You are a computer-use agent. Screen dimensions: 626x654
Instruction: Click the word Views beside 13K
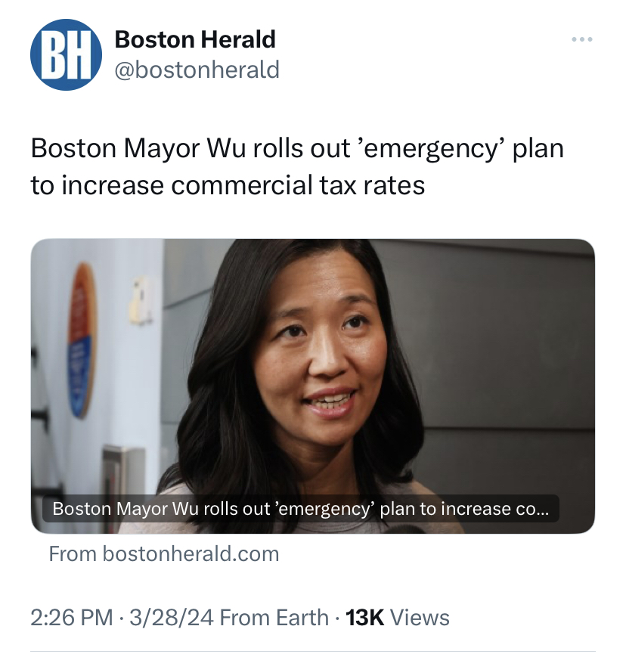pos(420,618)
